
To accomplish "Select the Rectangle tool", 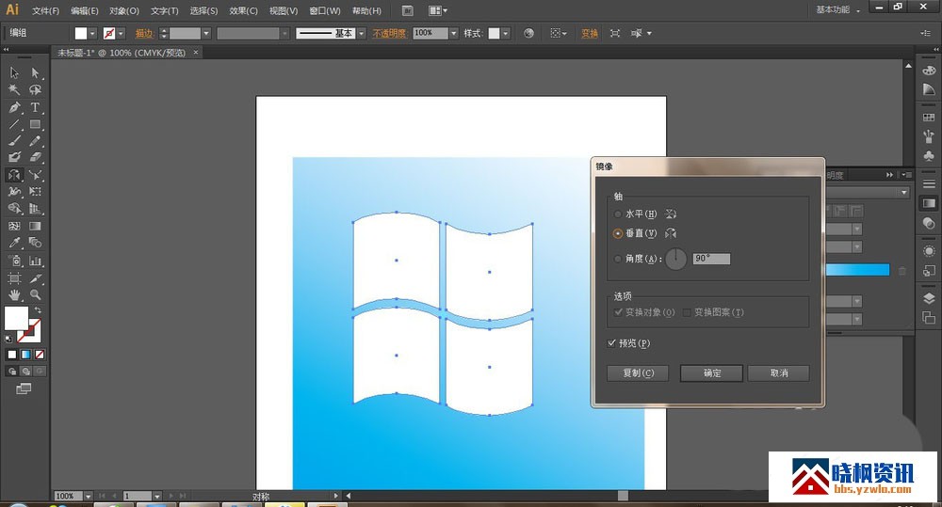I will click(x=36, y=124).
